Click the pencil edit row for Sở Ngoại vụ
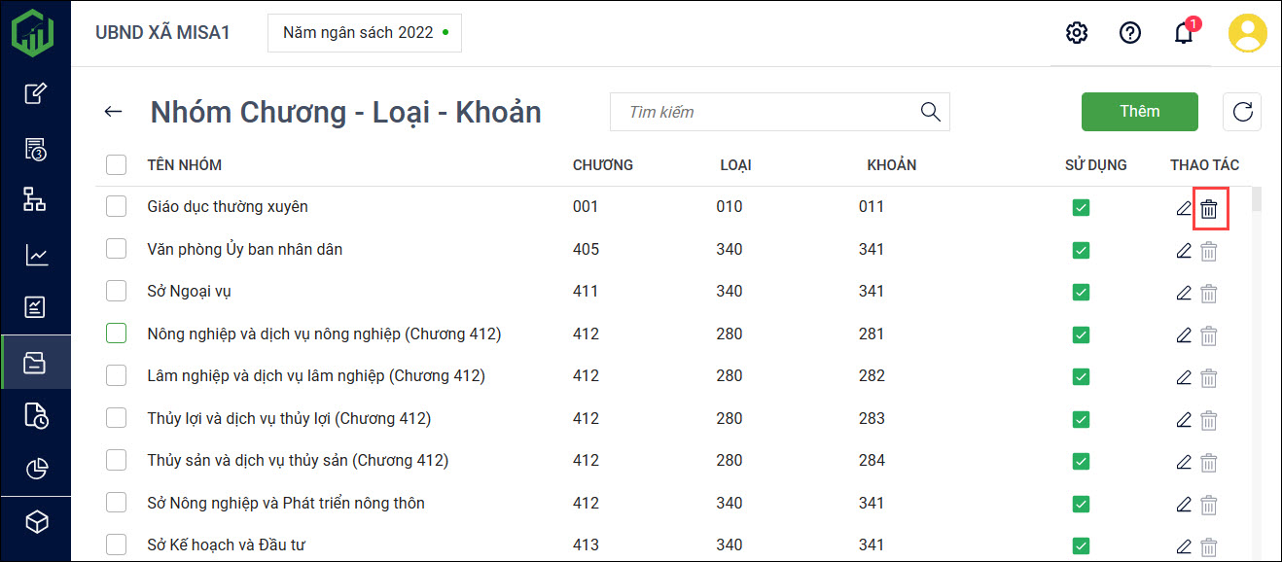The image size is (1282, 562). tap(1183, 293)
